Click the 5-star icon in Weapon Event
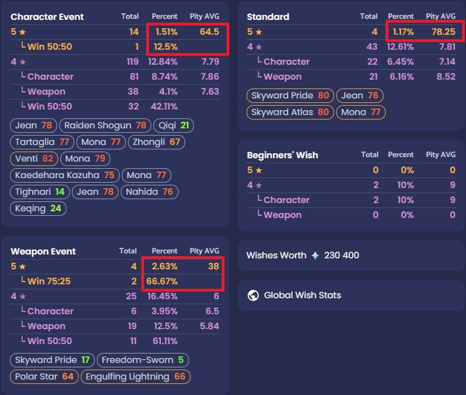 point(22,267)
